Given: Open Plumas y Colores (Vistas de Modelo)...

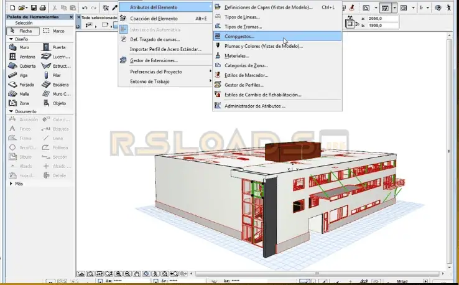Looking at the screenshot, I should [277, 46].
